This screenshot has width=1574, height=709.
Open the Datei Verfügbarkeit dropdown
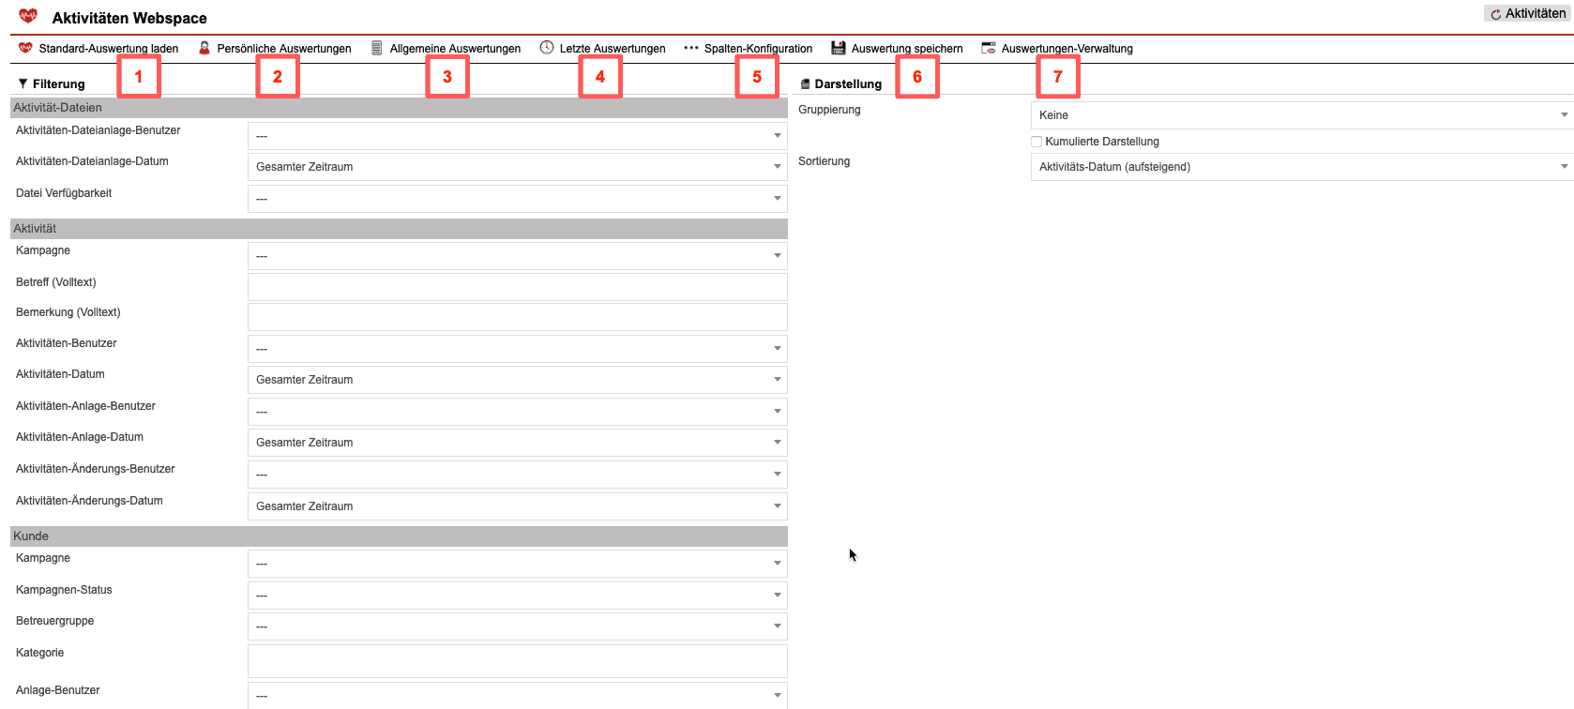(x=517, y=199)
